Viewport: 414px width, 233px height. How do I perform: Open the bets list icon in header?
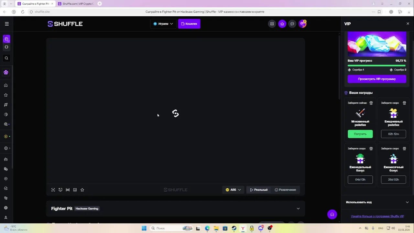(x=272, y=24)
